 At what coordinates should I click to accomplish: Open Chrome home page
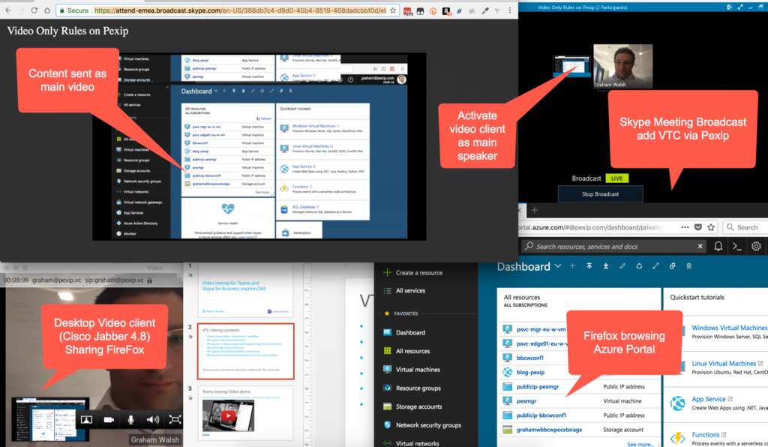46,10
